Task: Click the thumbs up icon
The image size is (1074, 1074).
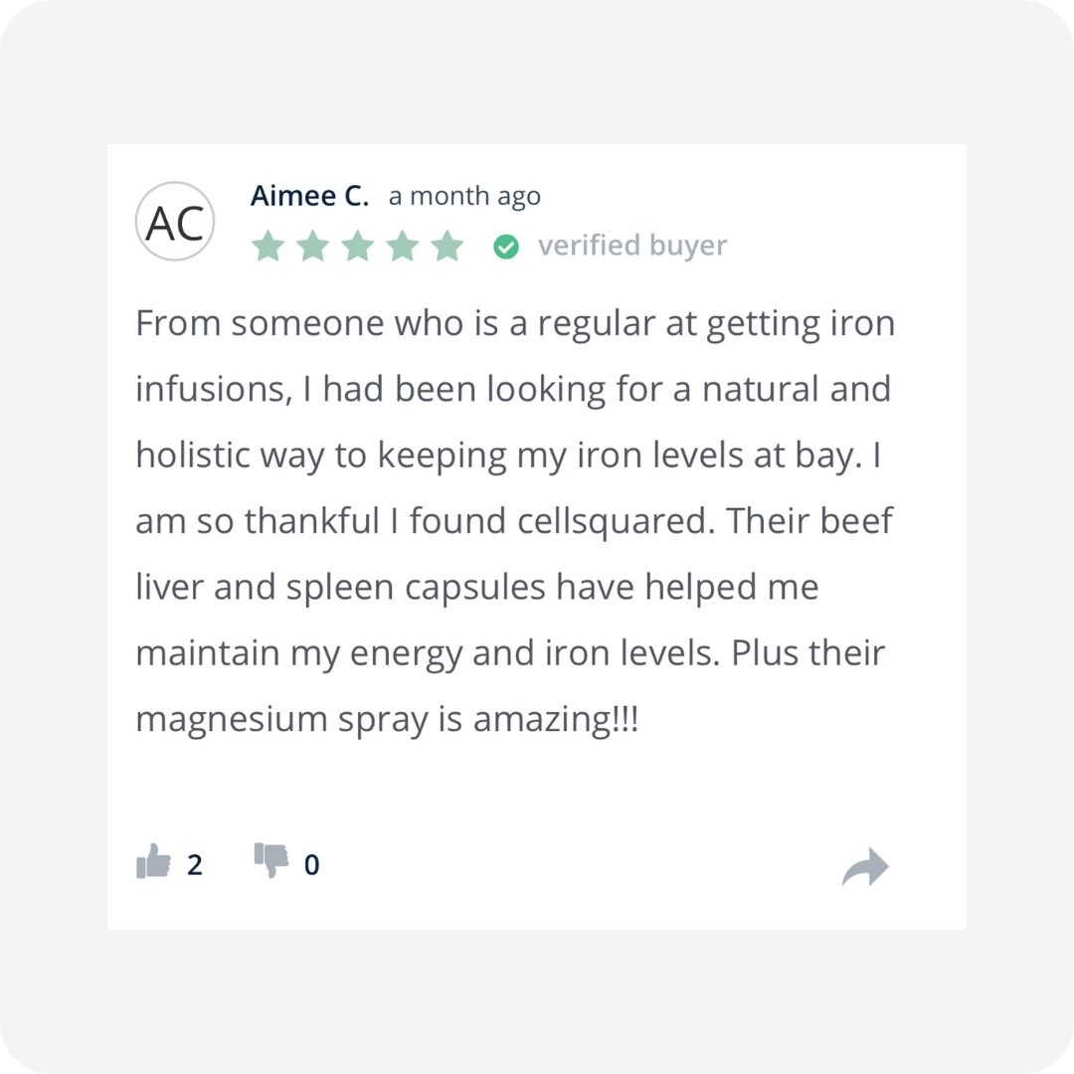Action: [153, 861]
